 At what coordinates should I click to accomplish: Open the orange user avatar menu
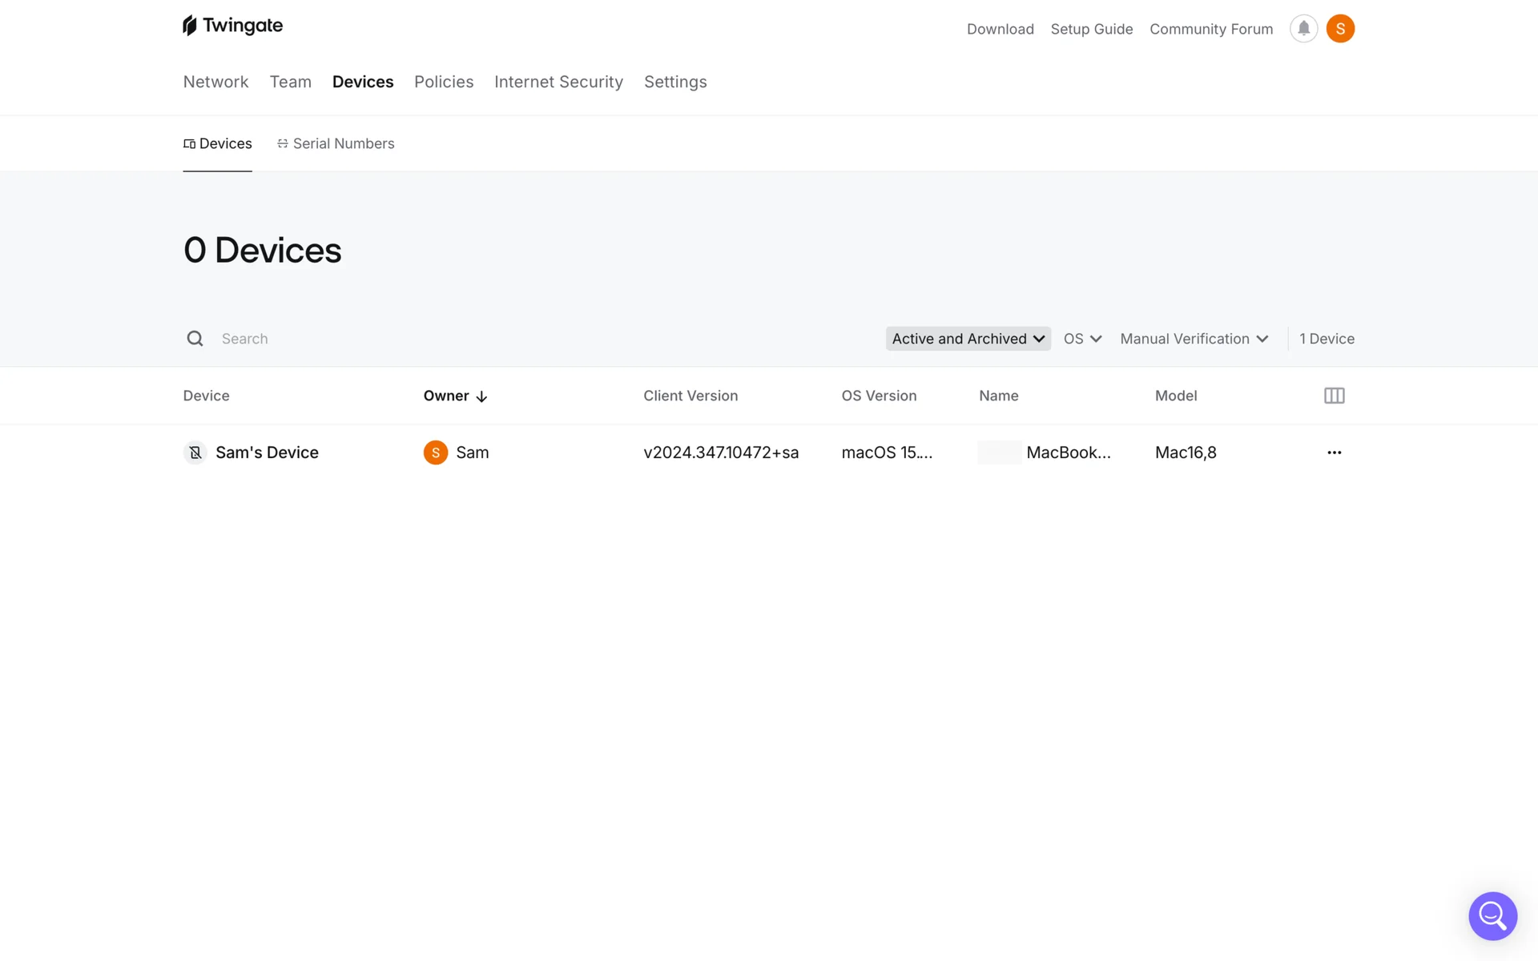[1340, 29]
